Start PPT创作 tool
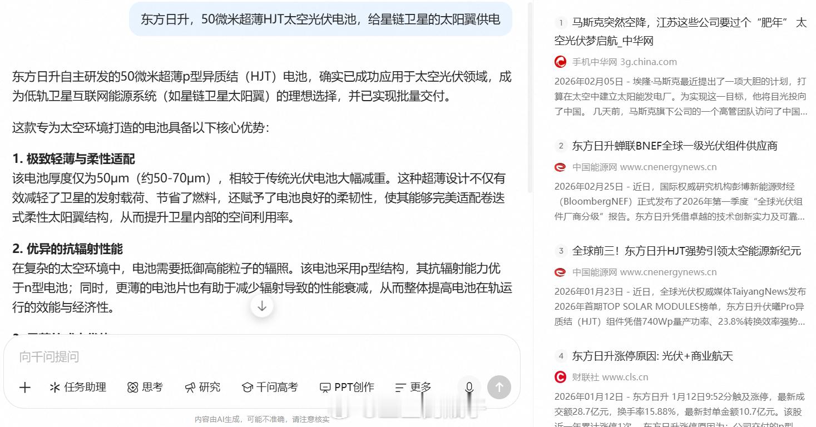The height and width of the screenshot is (427, 816). point(347,388)
